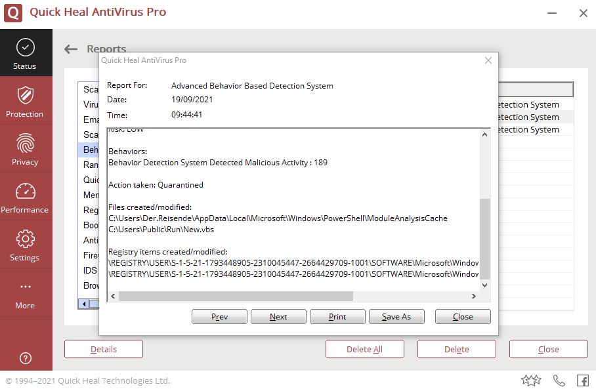Select the 'Reg' report type row
Screen dimensions: 596x389
(x=89, y=210)
